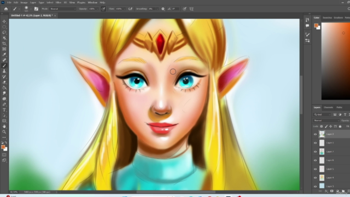Open the tool preset picker arrow
Viewport: 350px width, 197px height.
pyautogui.click(x=19, y=9)
